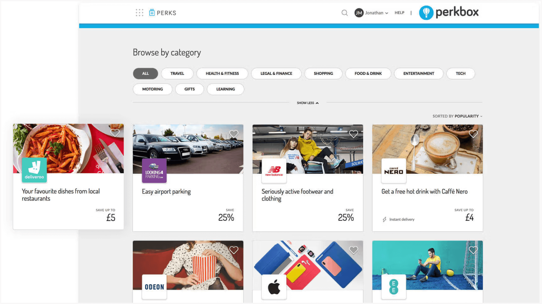Click the Caffè Nero brand logo

tap(394, 171)
